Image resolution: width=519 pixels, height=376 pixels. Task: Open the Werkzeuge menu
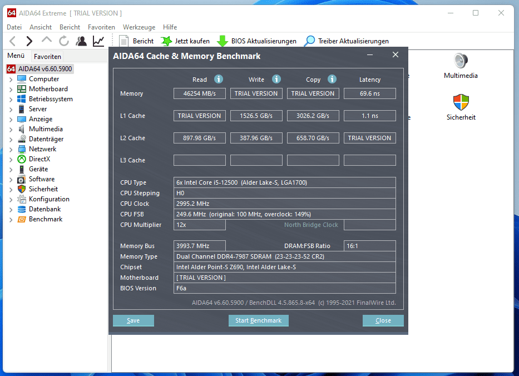(x=139, y=27)
